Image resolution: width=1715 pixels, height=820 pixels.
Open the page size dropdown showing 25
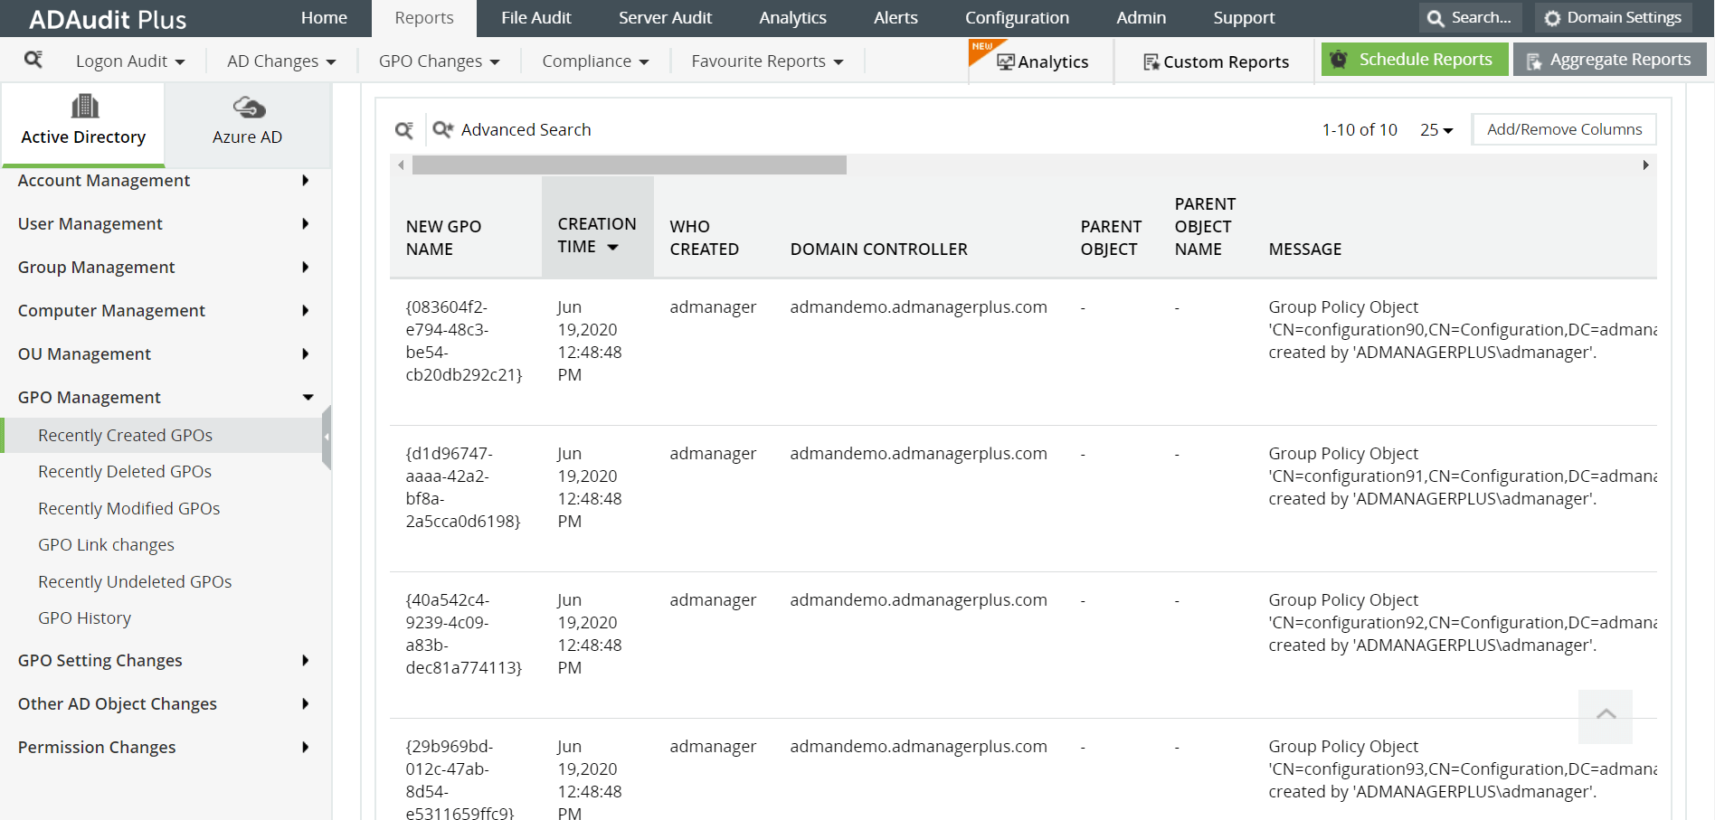pos(1436,129)
